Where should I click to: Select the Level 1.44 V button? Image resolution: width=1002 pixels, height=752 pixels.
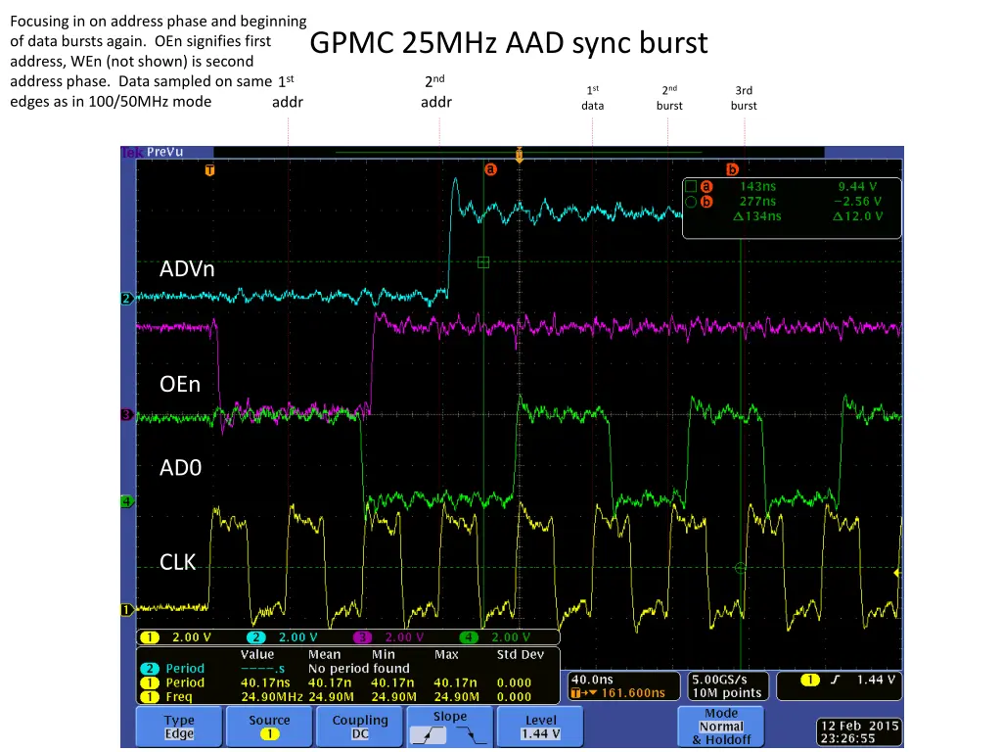click(540, 727)
